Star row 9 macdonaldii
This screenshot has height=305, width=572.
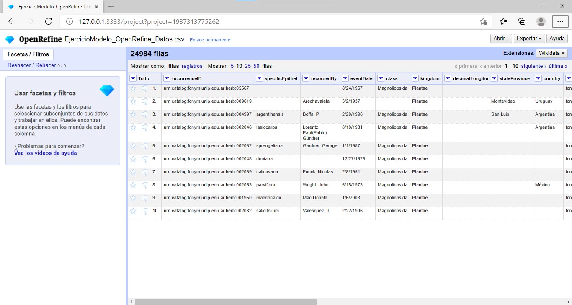point(133,198)
